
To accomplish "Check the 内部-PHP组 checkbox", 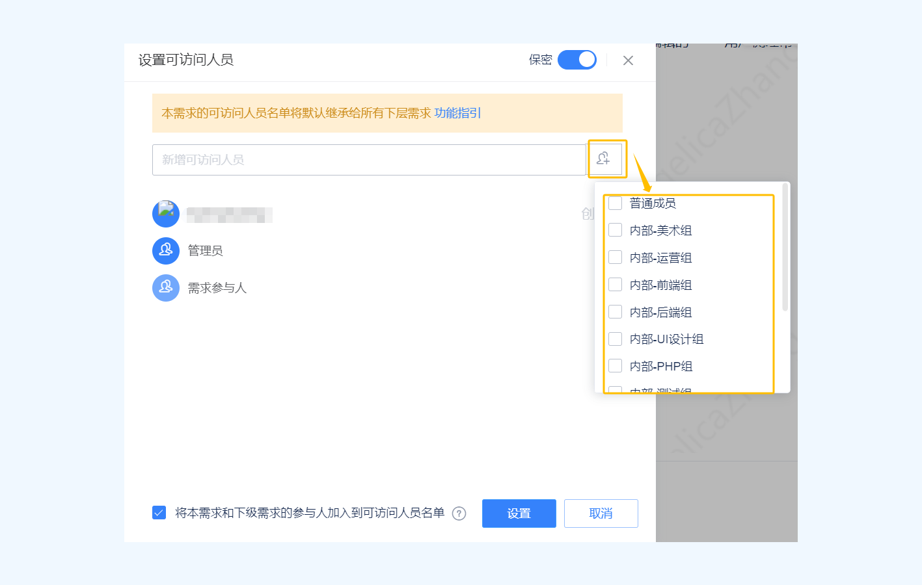I will click(615, 366).
